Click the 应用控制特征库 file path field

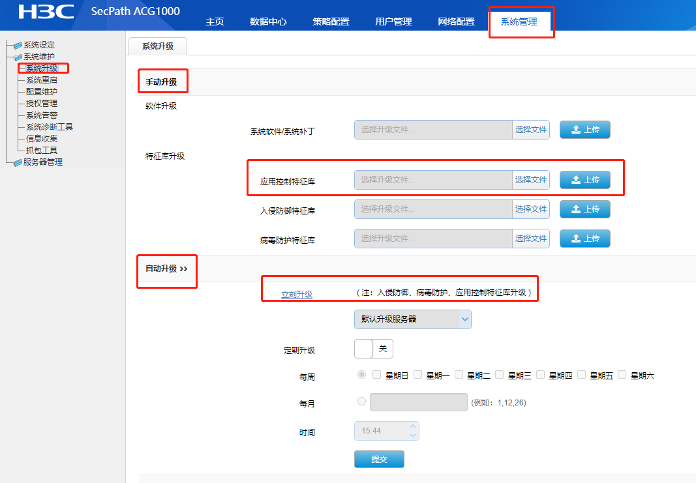(x=433, y=180)
